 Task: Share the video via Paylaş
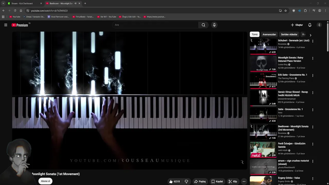(x=200, y=181)
